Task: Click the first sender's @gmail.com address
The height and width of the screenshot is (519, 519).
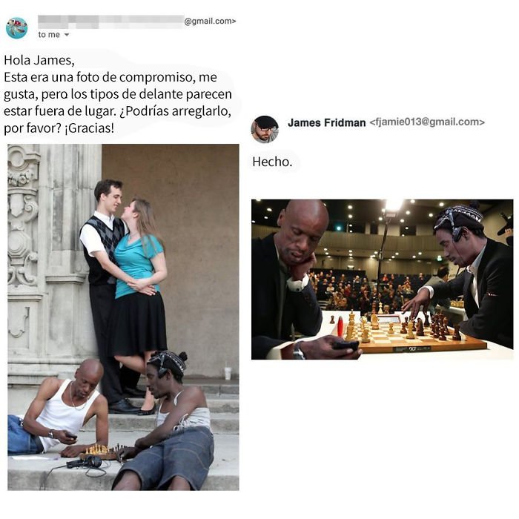Action: [x=210, y=22]
